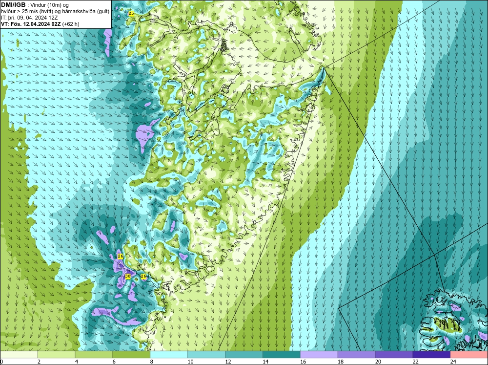
Task: Click the legend scale number 8
Action: tap(152, 362)
